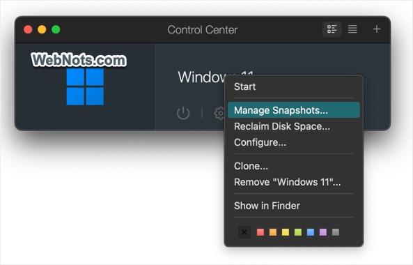Zoom Control Center with the green button
Viewport: 413px width, 265px height.
pyautogui.click(x=56, y=29)
